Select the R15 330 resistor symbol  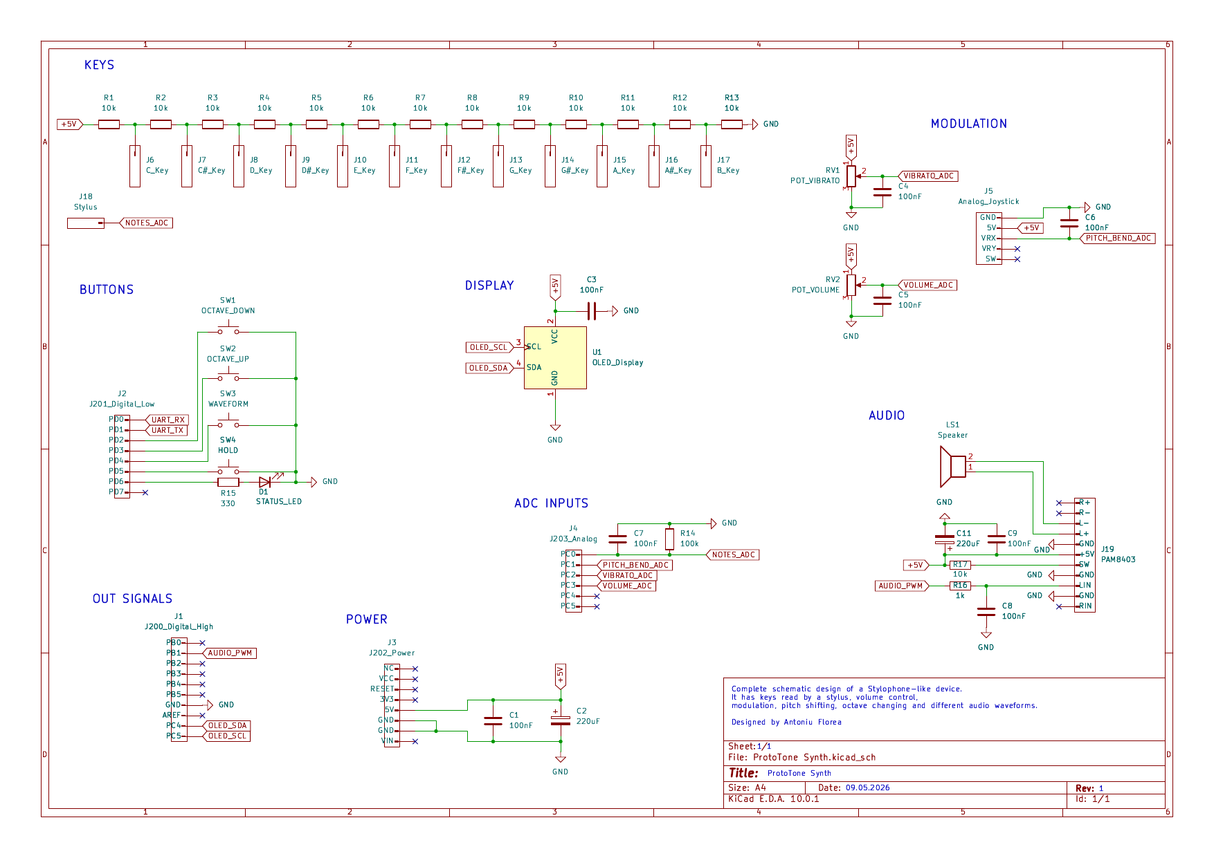click(228, 482)
